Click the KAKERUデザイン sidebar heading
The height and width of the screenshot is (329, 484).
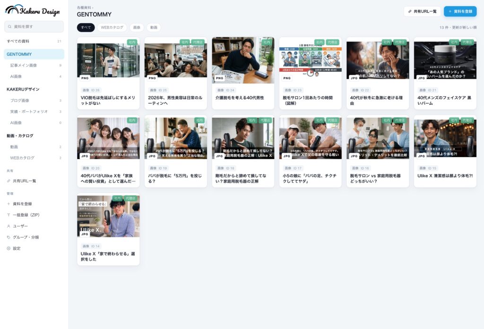click(23, 89)
